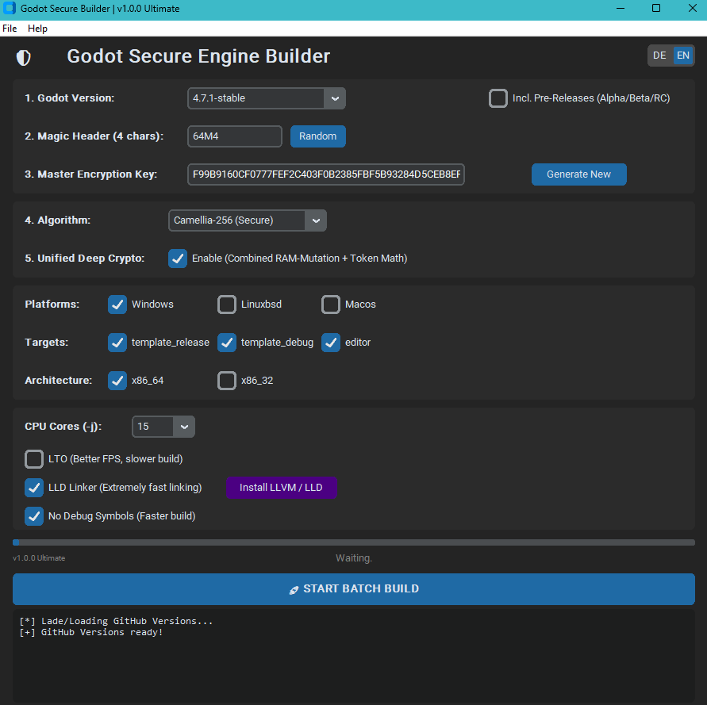Click the 'Godot Secure Engine Builder' heading
This screenshot has height=705, width=707.
click(198, 56)
